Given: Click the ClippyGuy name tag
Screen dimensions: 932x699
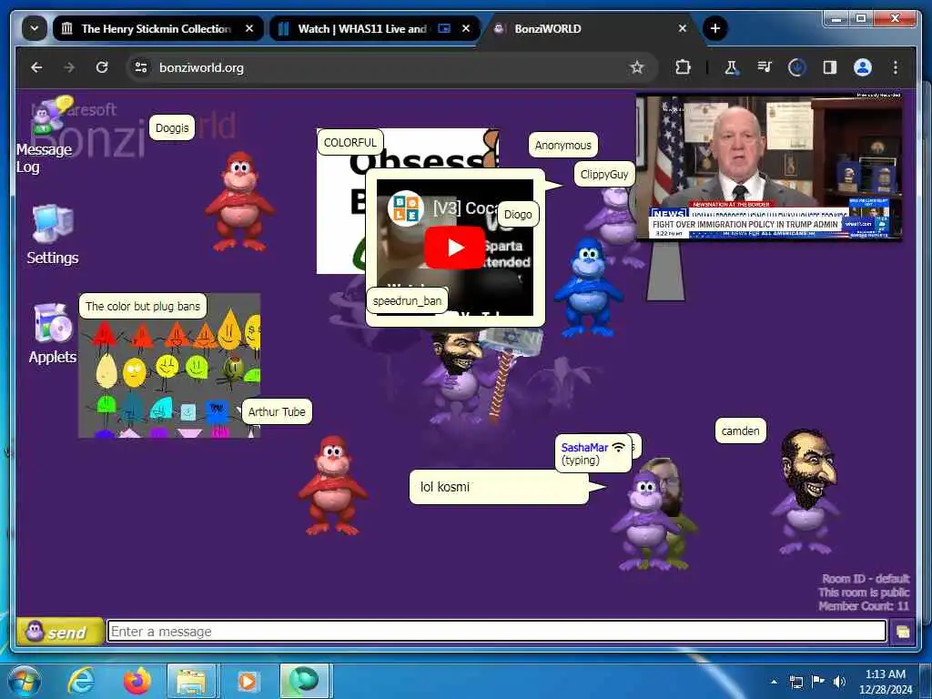Looking at the screenshot, I should (604, 174).
